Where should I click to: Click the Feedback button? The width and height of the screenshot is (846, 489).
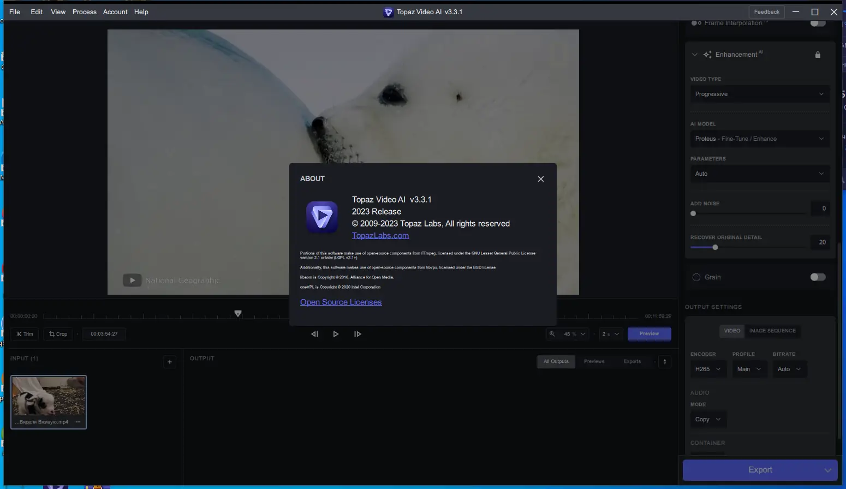click(x=767, y=12)
